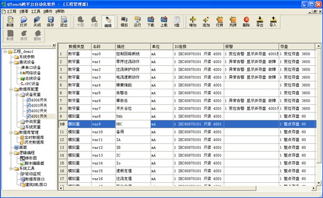Click the 数据类型 column header
The height and width of the screenshot is (198, 323).
pos(79,46)
